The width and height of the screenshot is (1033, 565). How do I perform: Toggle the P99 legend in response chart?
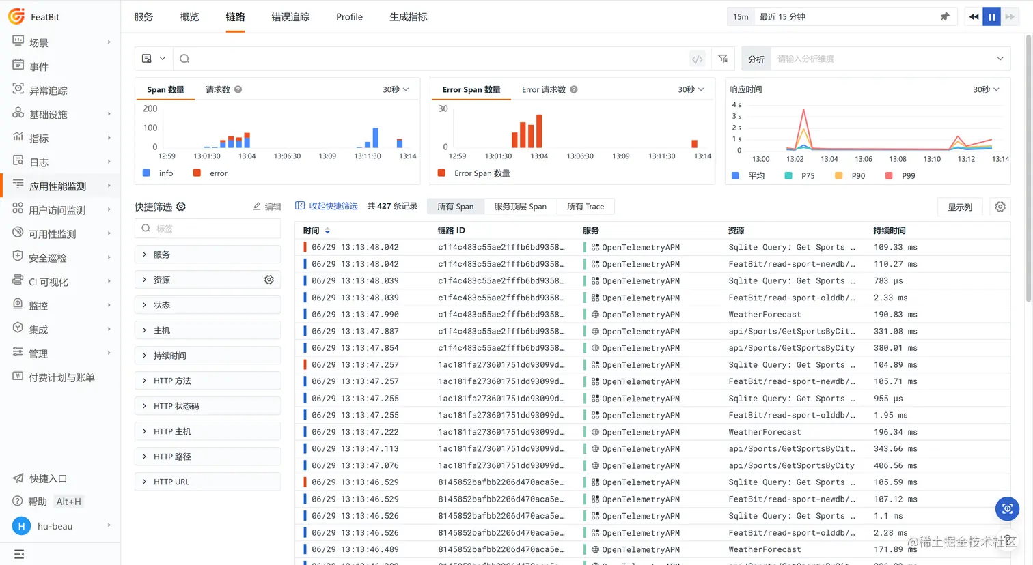[900, 176]
